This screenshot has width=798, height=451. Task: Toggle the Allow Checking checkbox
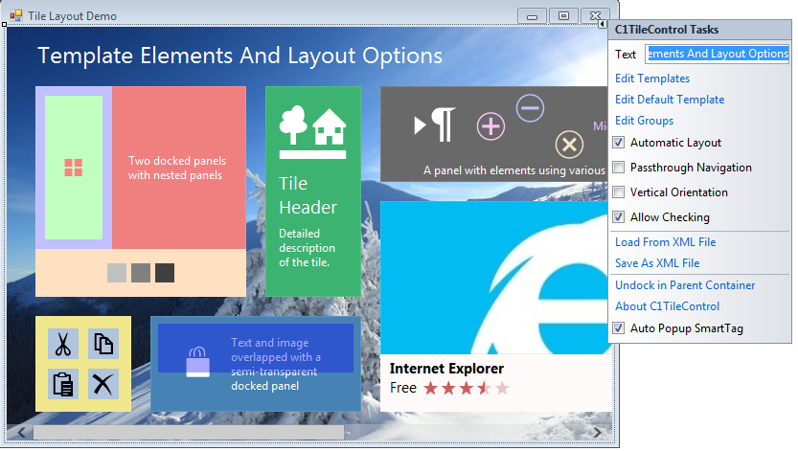[618, 217]
